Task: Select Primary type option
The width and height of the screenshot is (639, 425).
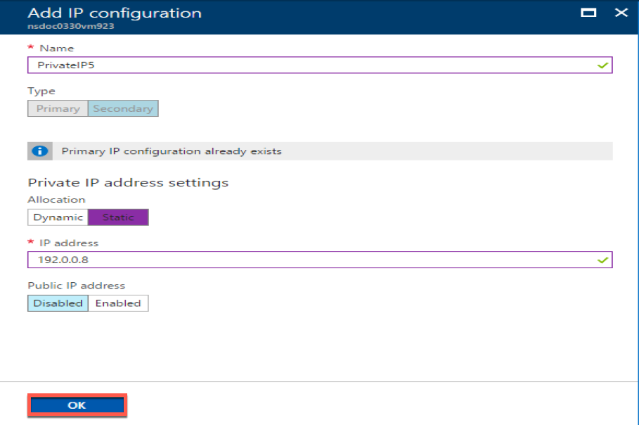Action: pos(58,108)
